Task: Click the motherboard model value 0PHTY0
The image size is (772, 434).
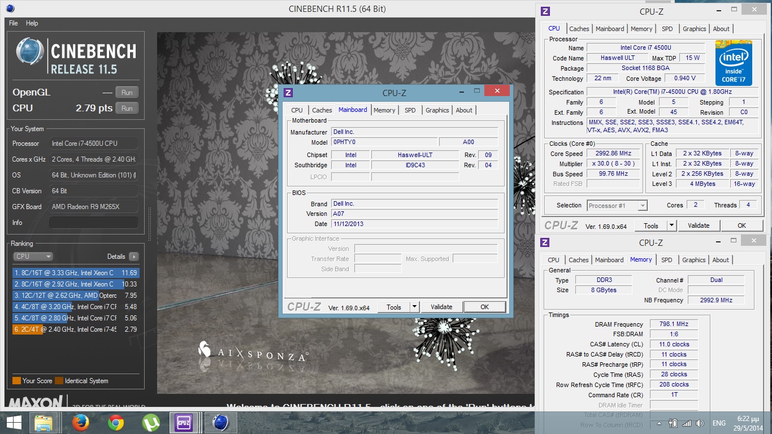Action: click(384, 142)
